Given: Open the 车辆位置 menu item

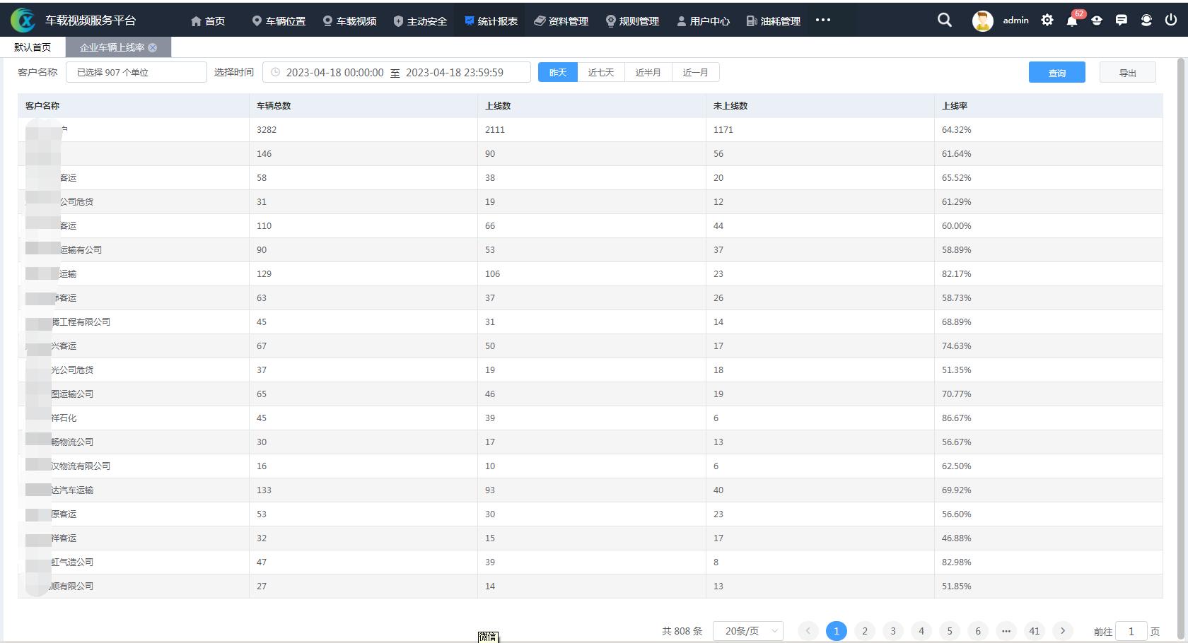Looking at the screenshot, I should point(279,21).
